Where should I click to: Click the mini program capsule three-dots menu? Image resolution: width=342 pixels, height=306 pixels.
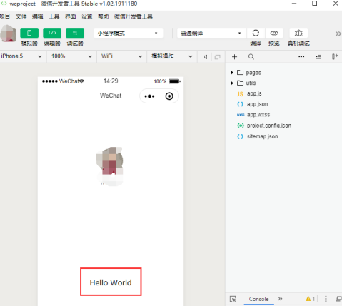[x=149, y=96]
